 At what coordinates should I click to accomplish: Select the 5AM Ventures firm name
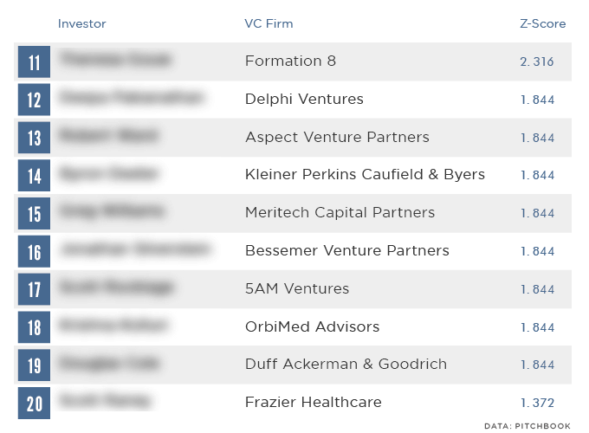[x=297, y=288]
